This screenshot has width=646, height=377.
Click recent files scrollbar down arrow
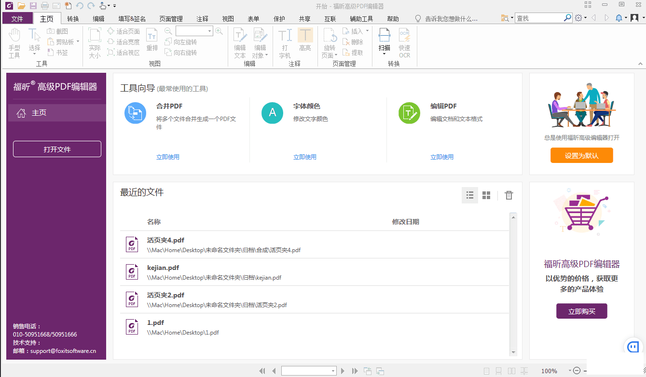tap(513, 352)
